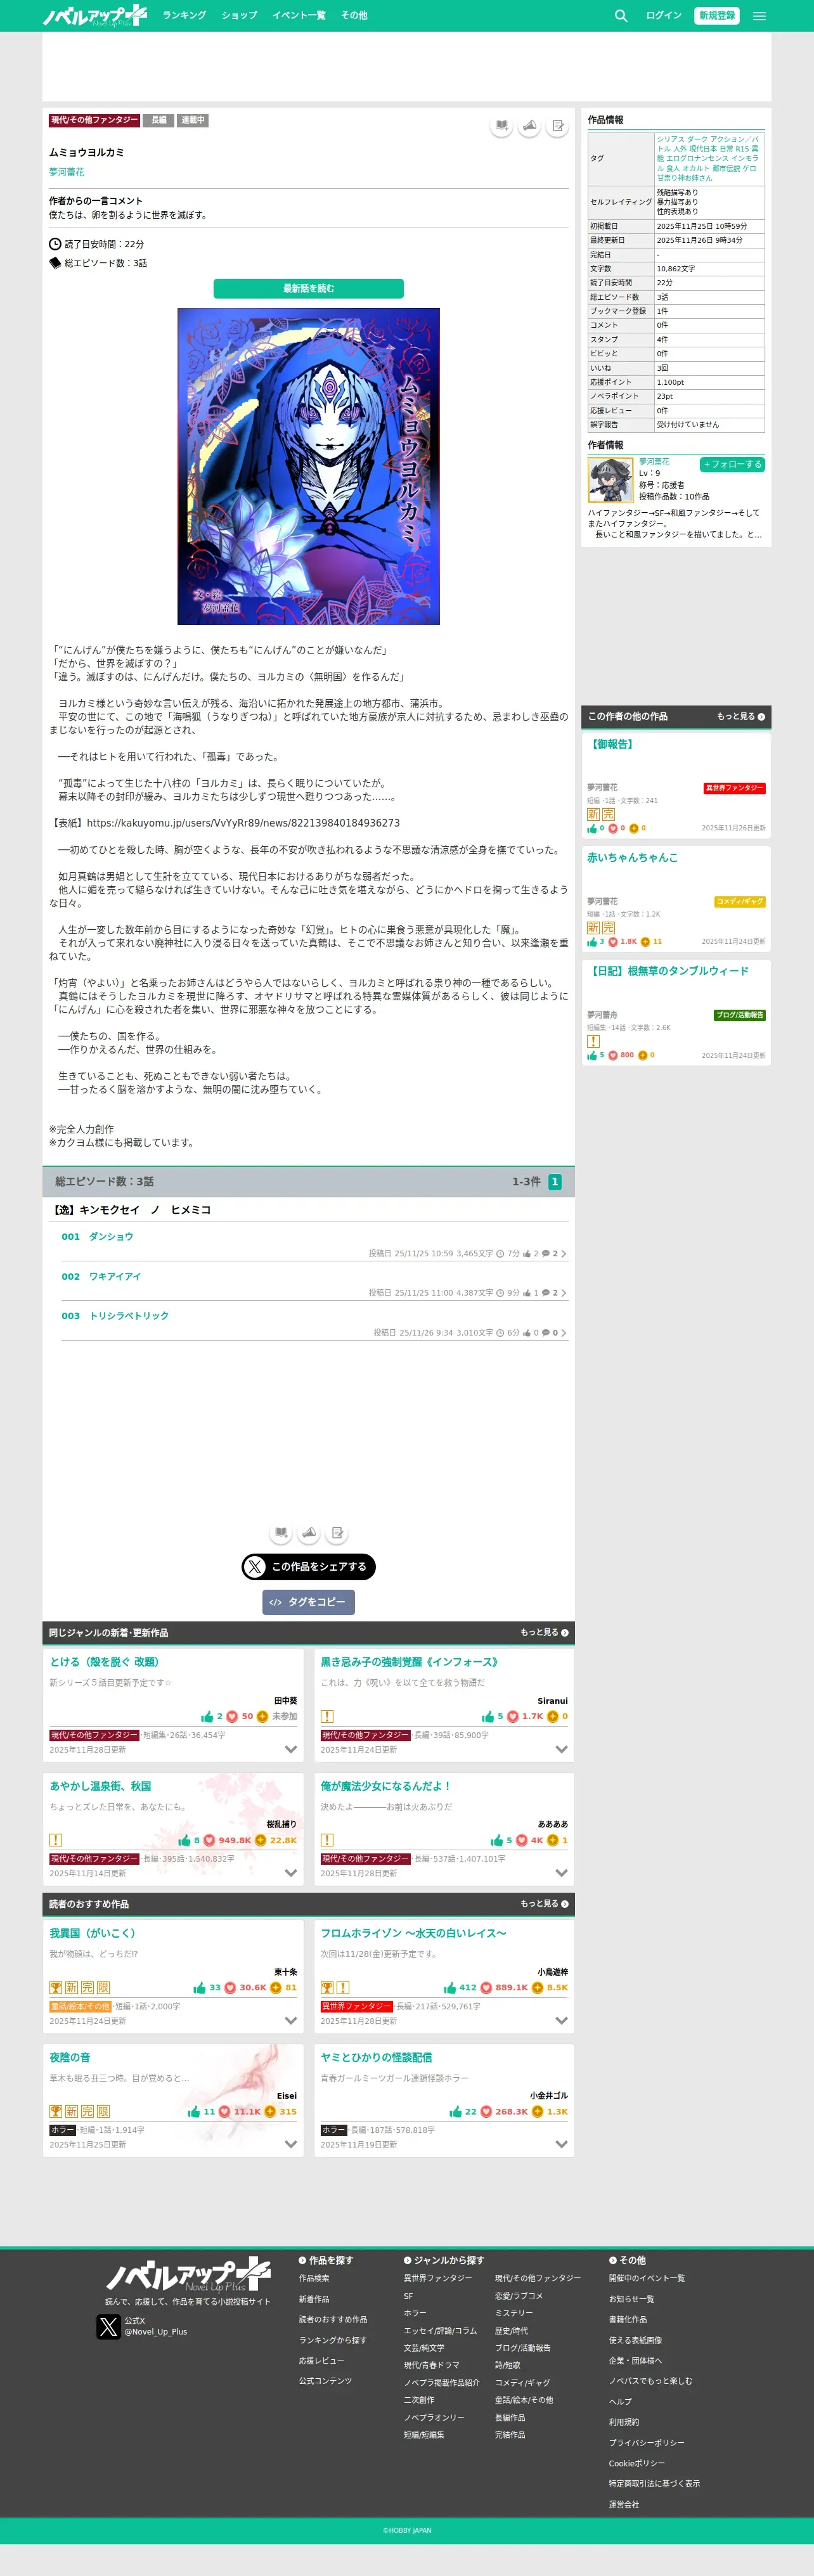The height and width of the screenshot is (2576, 814).
Task: Click footer link ヘルプ
Action: tap(620, 2402)
